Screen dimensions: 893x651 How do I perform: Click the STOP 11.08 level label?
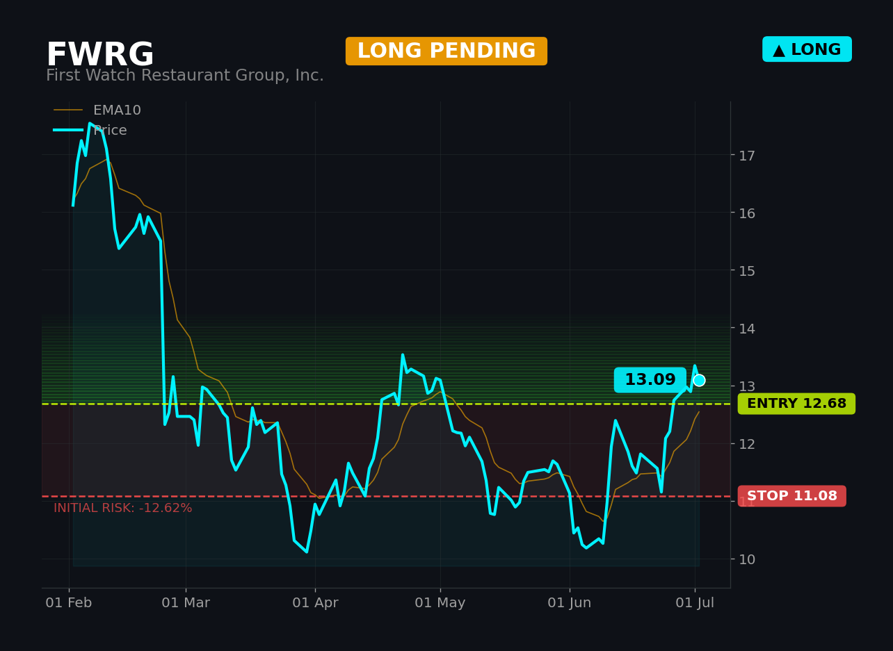click(792, 496)
